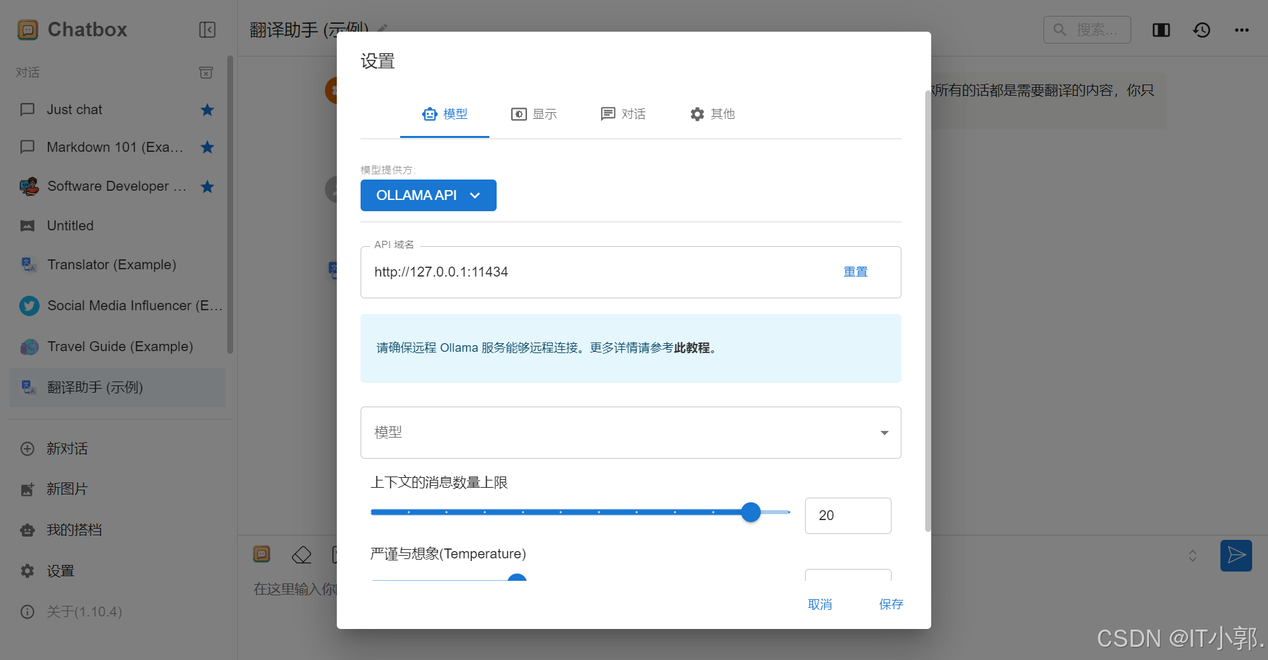
Task: Click the Travel Guide globe icon
Action: pos(29,346)
